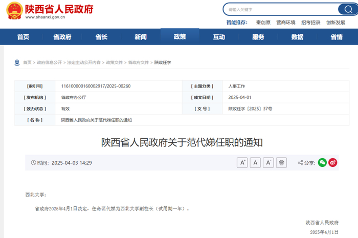Share via WeChat green icon
The width and height of the screenshot is (358, 238).
(322, 163)
